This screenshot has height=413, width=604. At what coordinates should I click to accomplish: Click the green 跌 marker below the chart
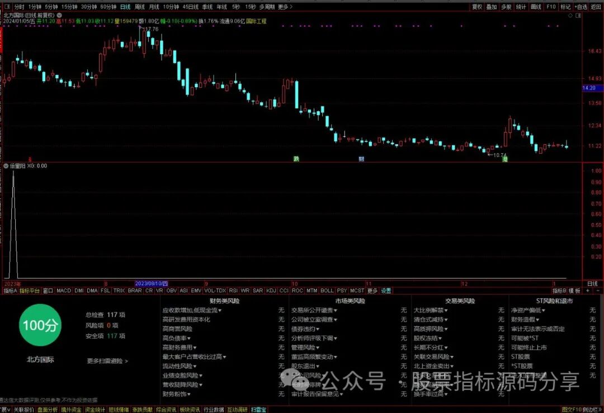(296, 159)
